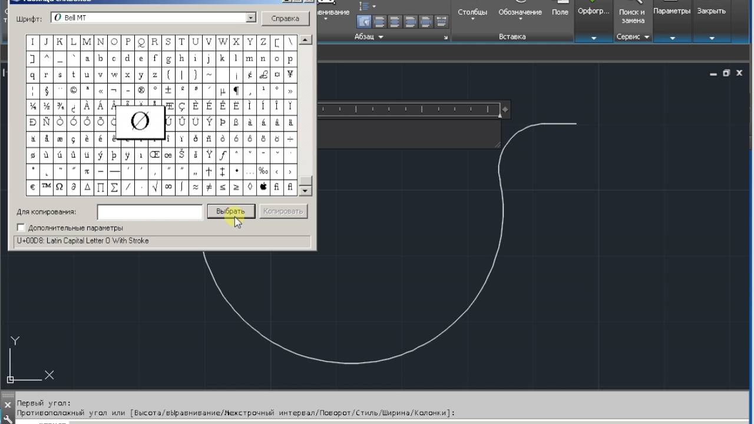This screenshot has width=754, height=424.
Task: Set paragraph alignment to justify
Action: (x=425, y=22)
